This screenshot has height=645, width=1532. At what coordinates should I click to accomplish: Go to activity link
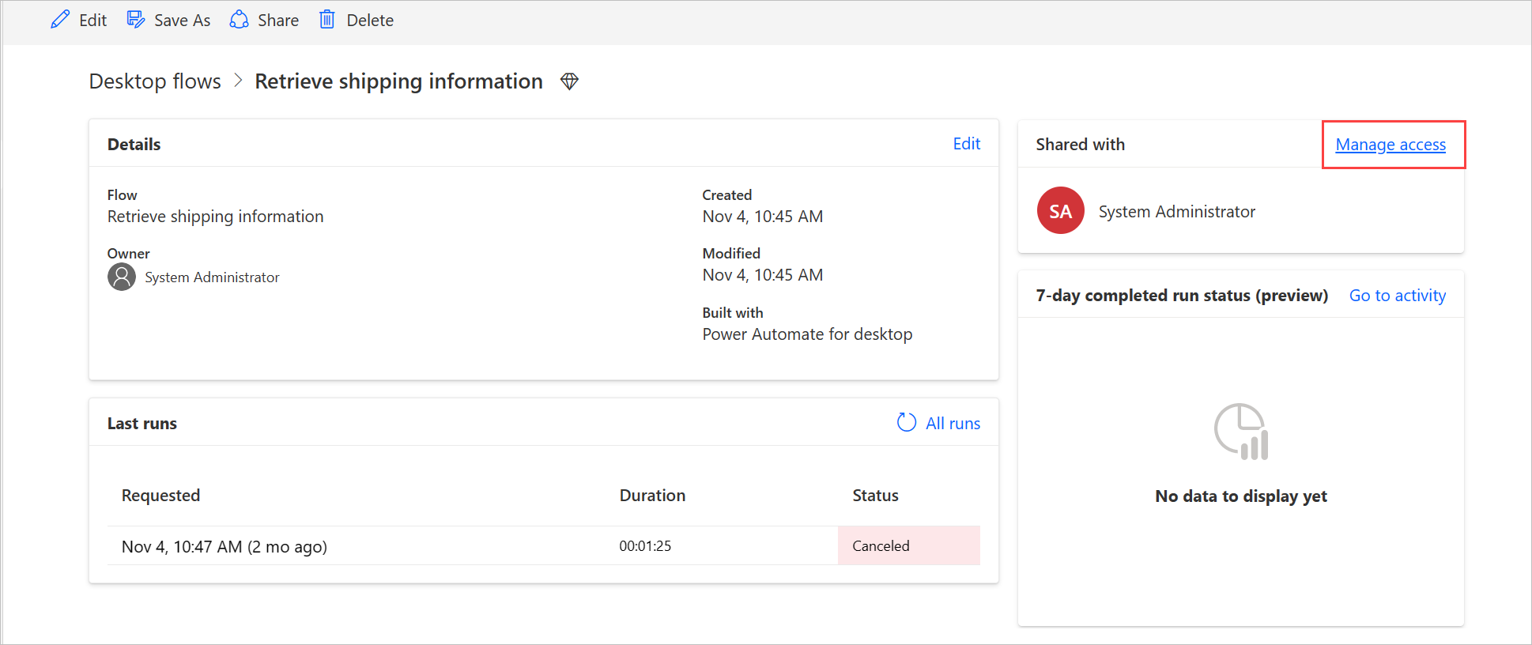tap(1397, 296)
